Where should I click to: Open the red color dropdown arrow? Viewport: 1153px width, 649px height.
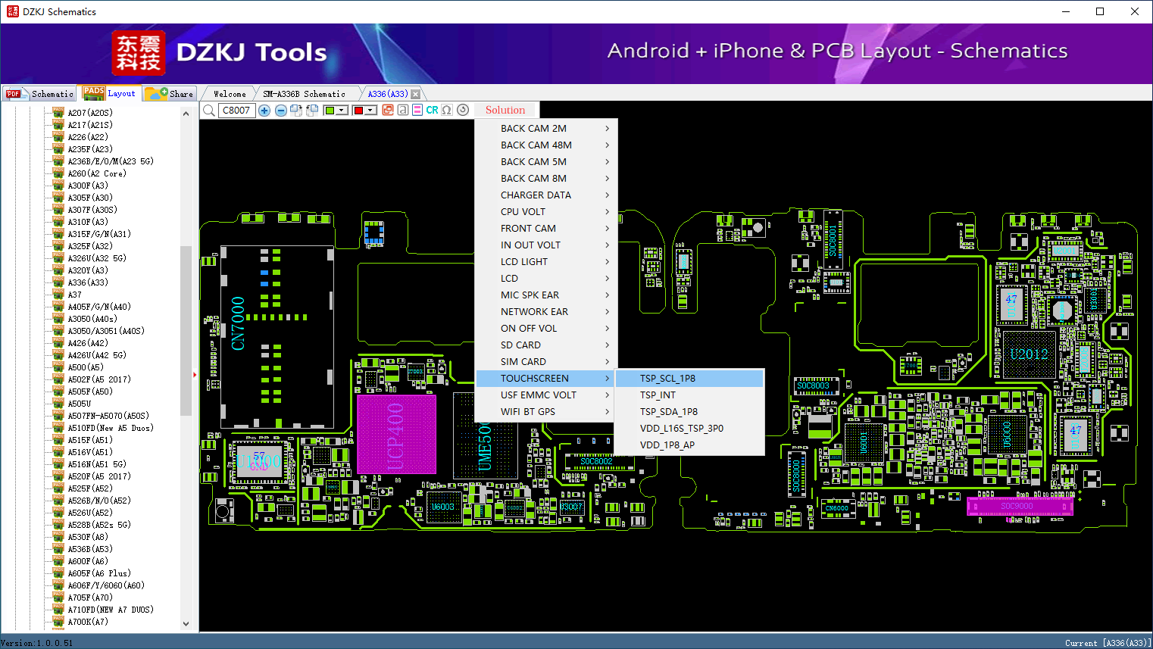coord(371,111)
